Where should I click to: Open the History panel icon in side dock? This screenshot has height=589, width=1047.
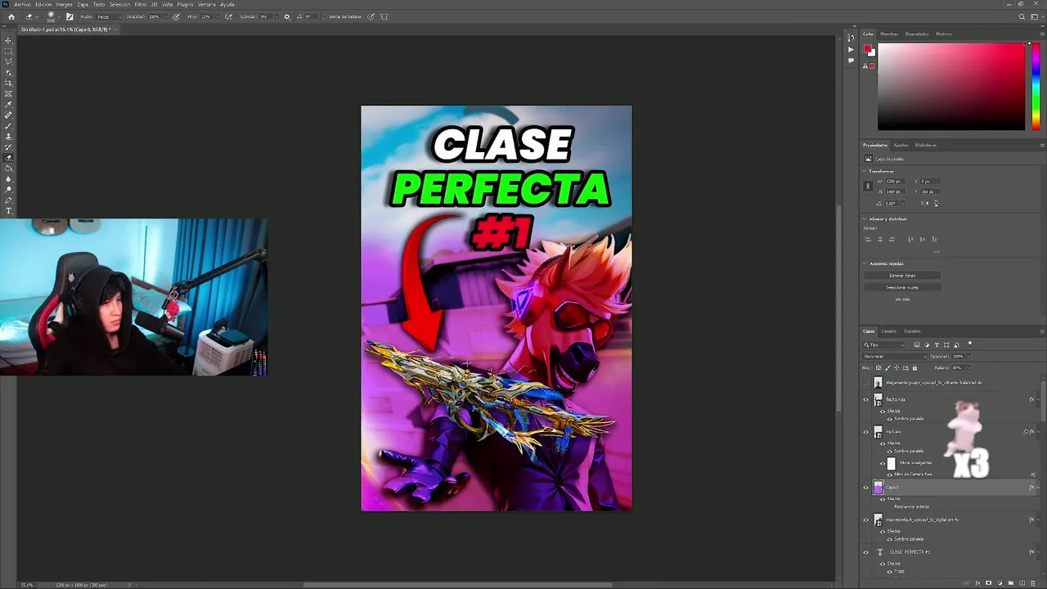(851, 38)
